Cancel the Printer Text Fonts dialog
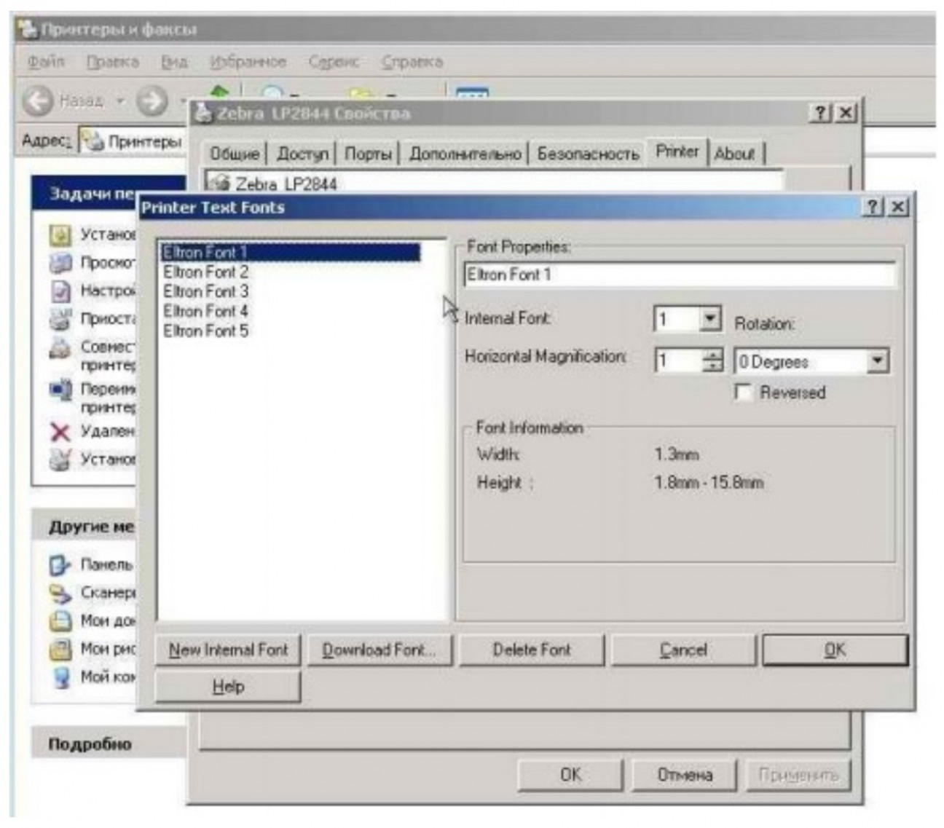This screenshot has width=944, height=828. point(683,650)
